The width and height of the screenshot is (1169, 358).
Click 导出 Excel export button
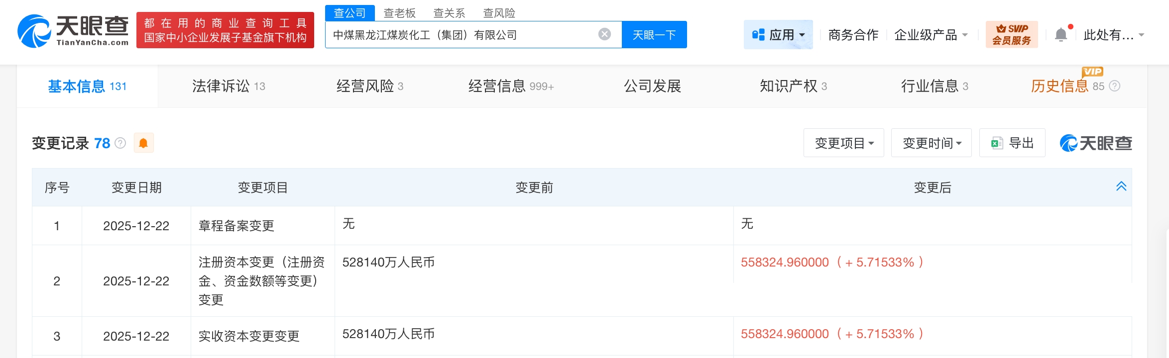(x=1012, y=143)
